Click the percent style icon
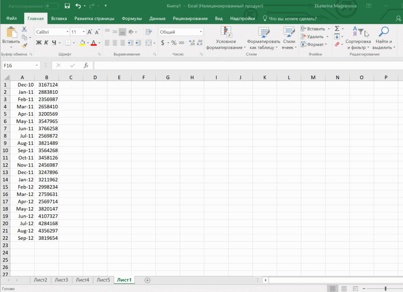This screenshot has width=403, height=292. [174, 43]
